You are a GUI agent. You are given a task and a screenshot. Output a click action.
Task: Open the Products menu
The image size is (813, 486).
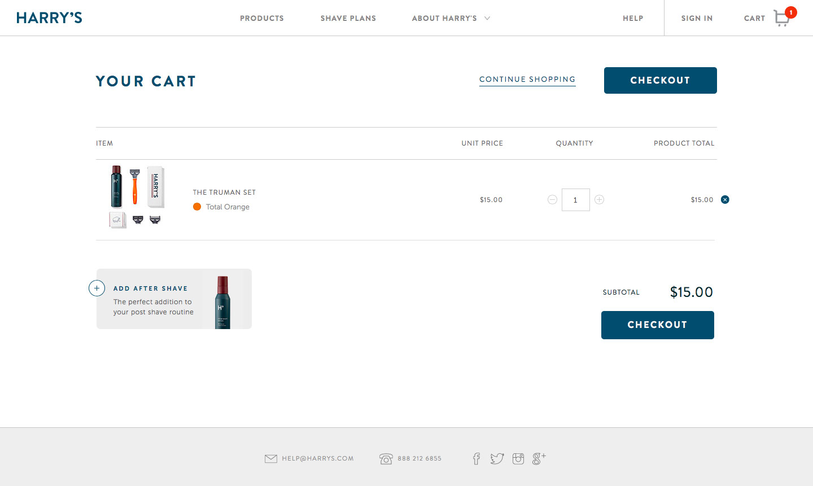262,18
